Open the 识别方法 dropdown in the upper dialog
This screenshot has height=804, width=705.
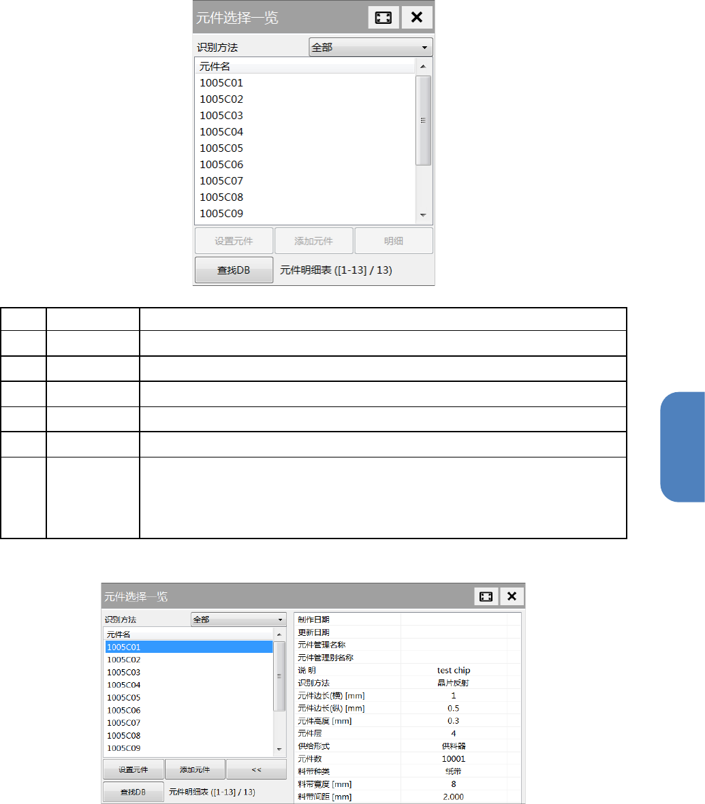tap(371, 47)
